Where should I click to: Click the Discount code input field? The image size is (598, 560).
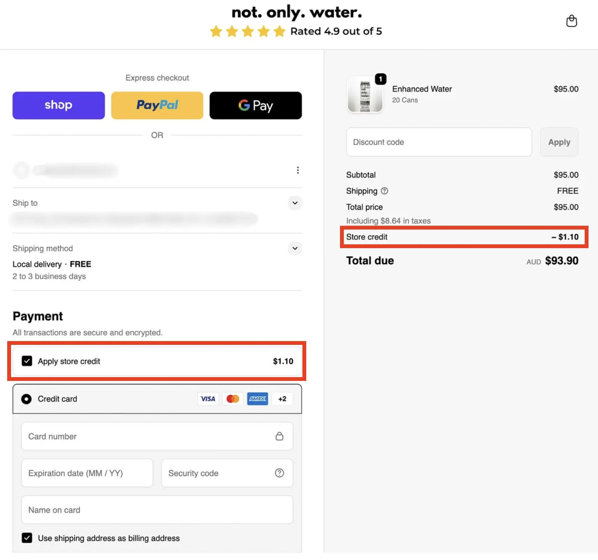pos(439,142)
